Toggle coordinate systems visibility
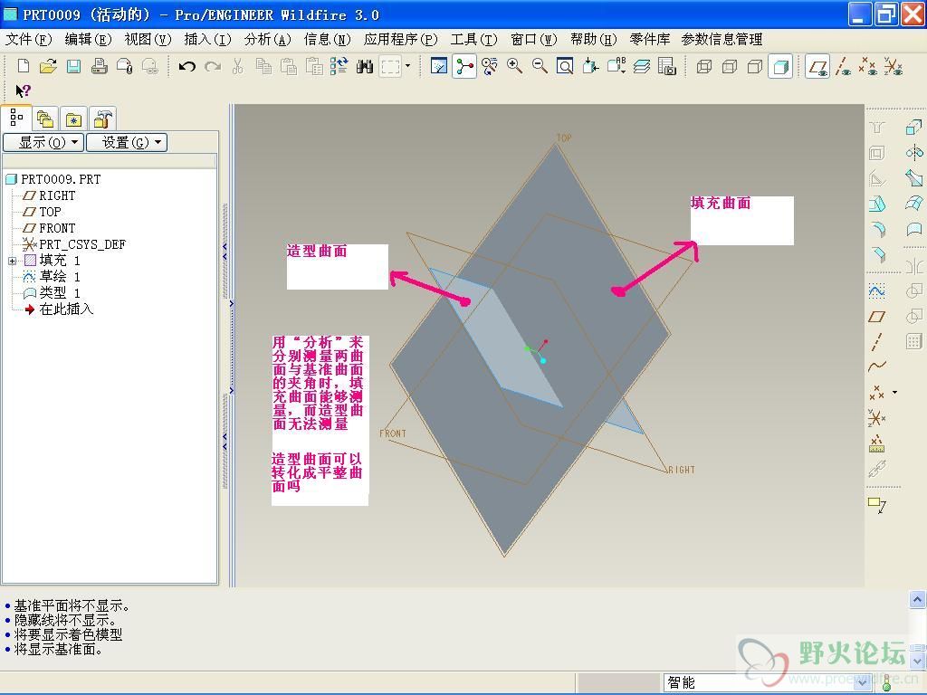Viewport: 927px width, 695px height. (x=894, y=66)
